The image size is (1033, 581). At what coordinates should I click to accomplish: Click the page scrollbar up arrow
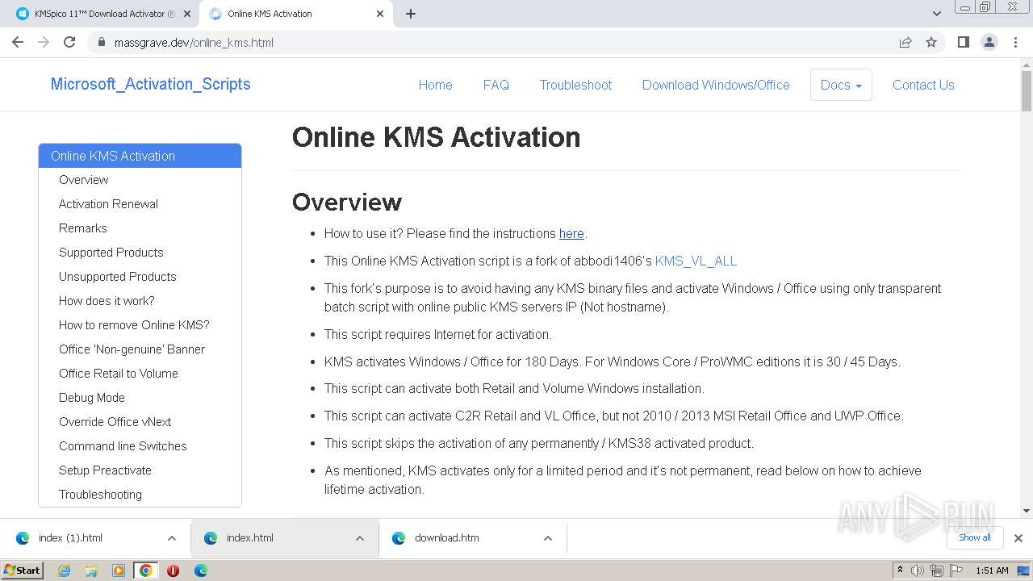click(1026, 65)
